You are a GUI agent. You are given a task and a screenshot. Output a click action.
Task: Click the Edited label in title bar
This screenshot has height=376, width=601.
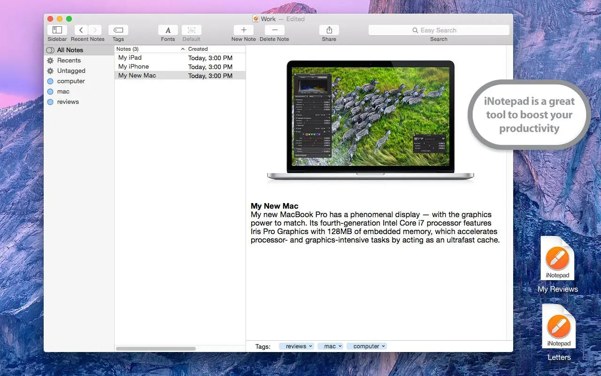pyautogui.click(x=295, y=19)
